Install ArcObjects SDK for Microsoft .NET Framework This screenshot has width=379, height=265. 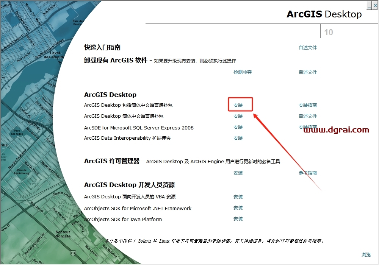point(238,208)
